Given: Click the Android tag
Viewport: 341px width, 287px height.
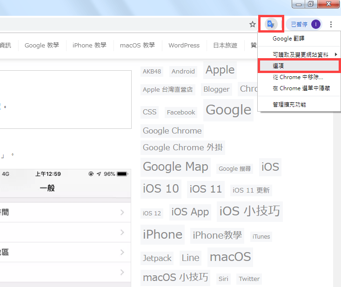Looking at the screenshot, I should (183, 71).
